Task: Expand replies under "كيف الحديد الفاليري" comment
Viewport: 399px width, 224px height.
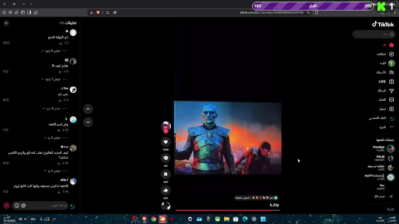Action: coord(55,171)
